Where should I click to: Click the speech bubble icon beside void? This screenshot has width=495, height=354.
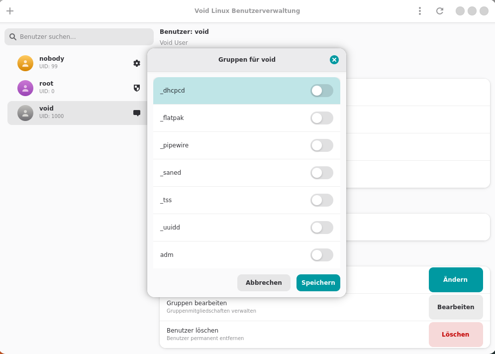pos(137,113)
